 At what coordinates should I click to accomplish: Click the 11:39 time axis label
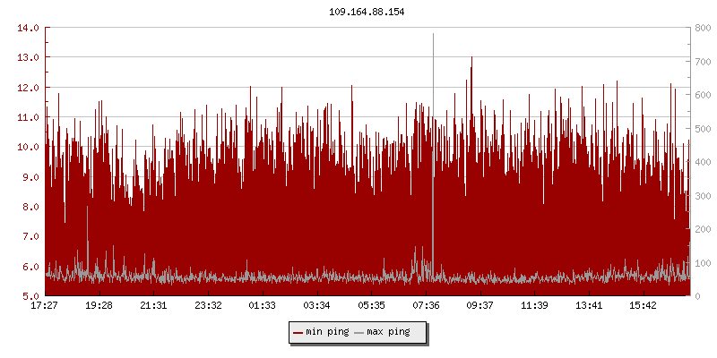tap(534, 306)
